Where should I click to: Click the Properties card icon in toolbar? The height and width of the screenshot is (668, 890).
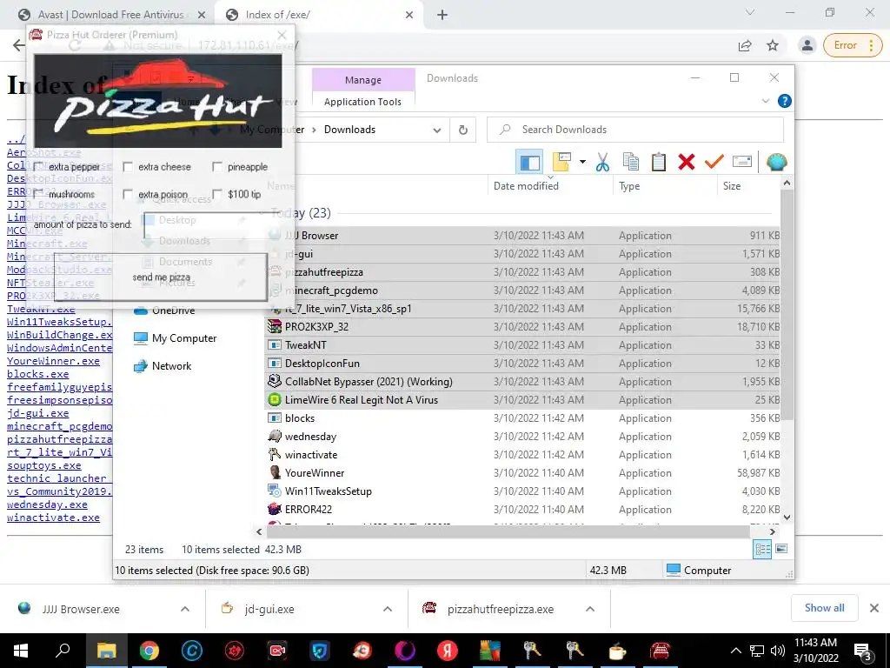(x=742, y=162)
